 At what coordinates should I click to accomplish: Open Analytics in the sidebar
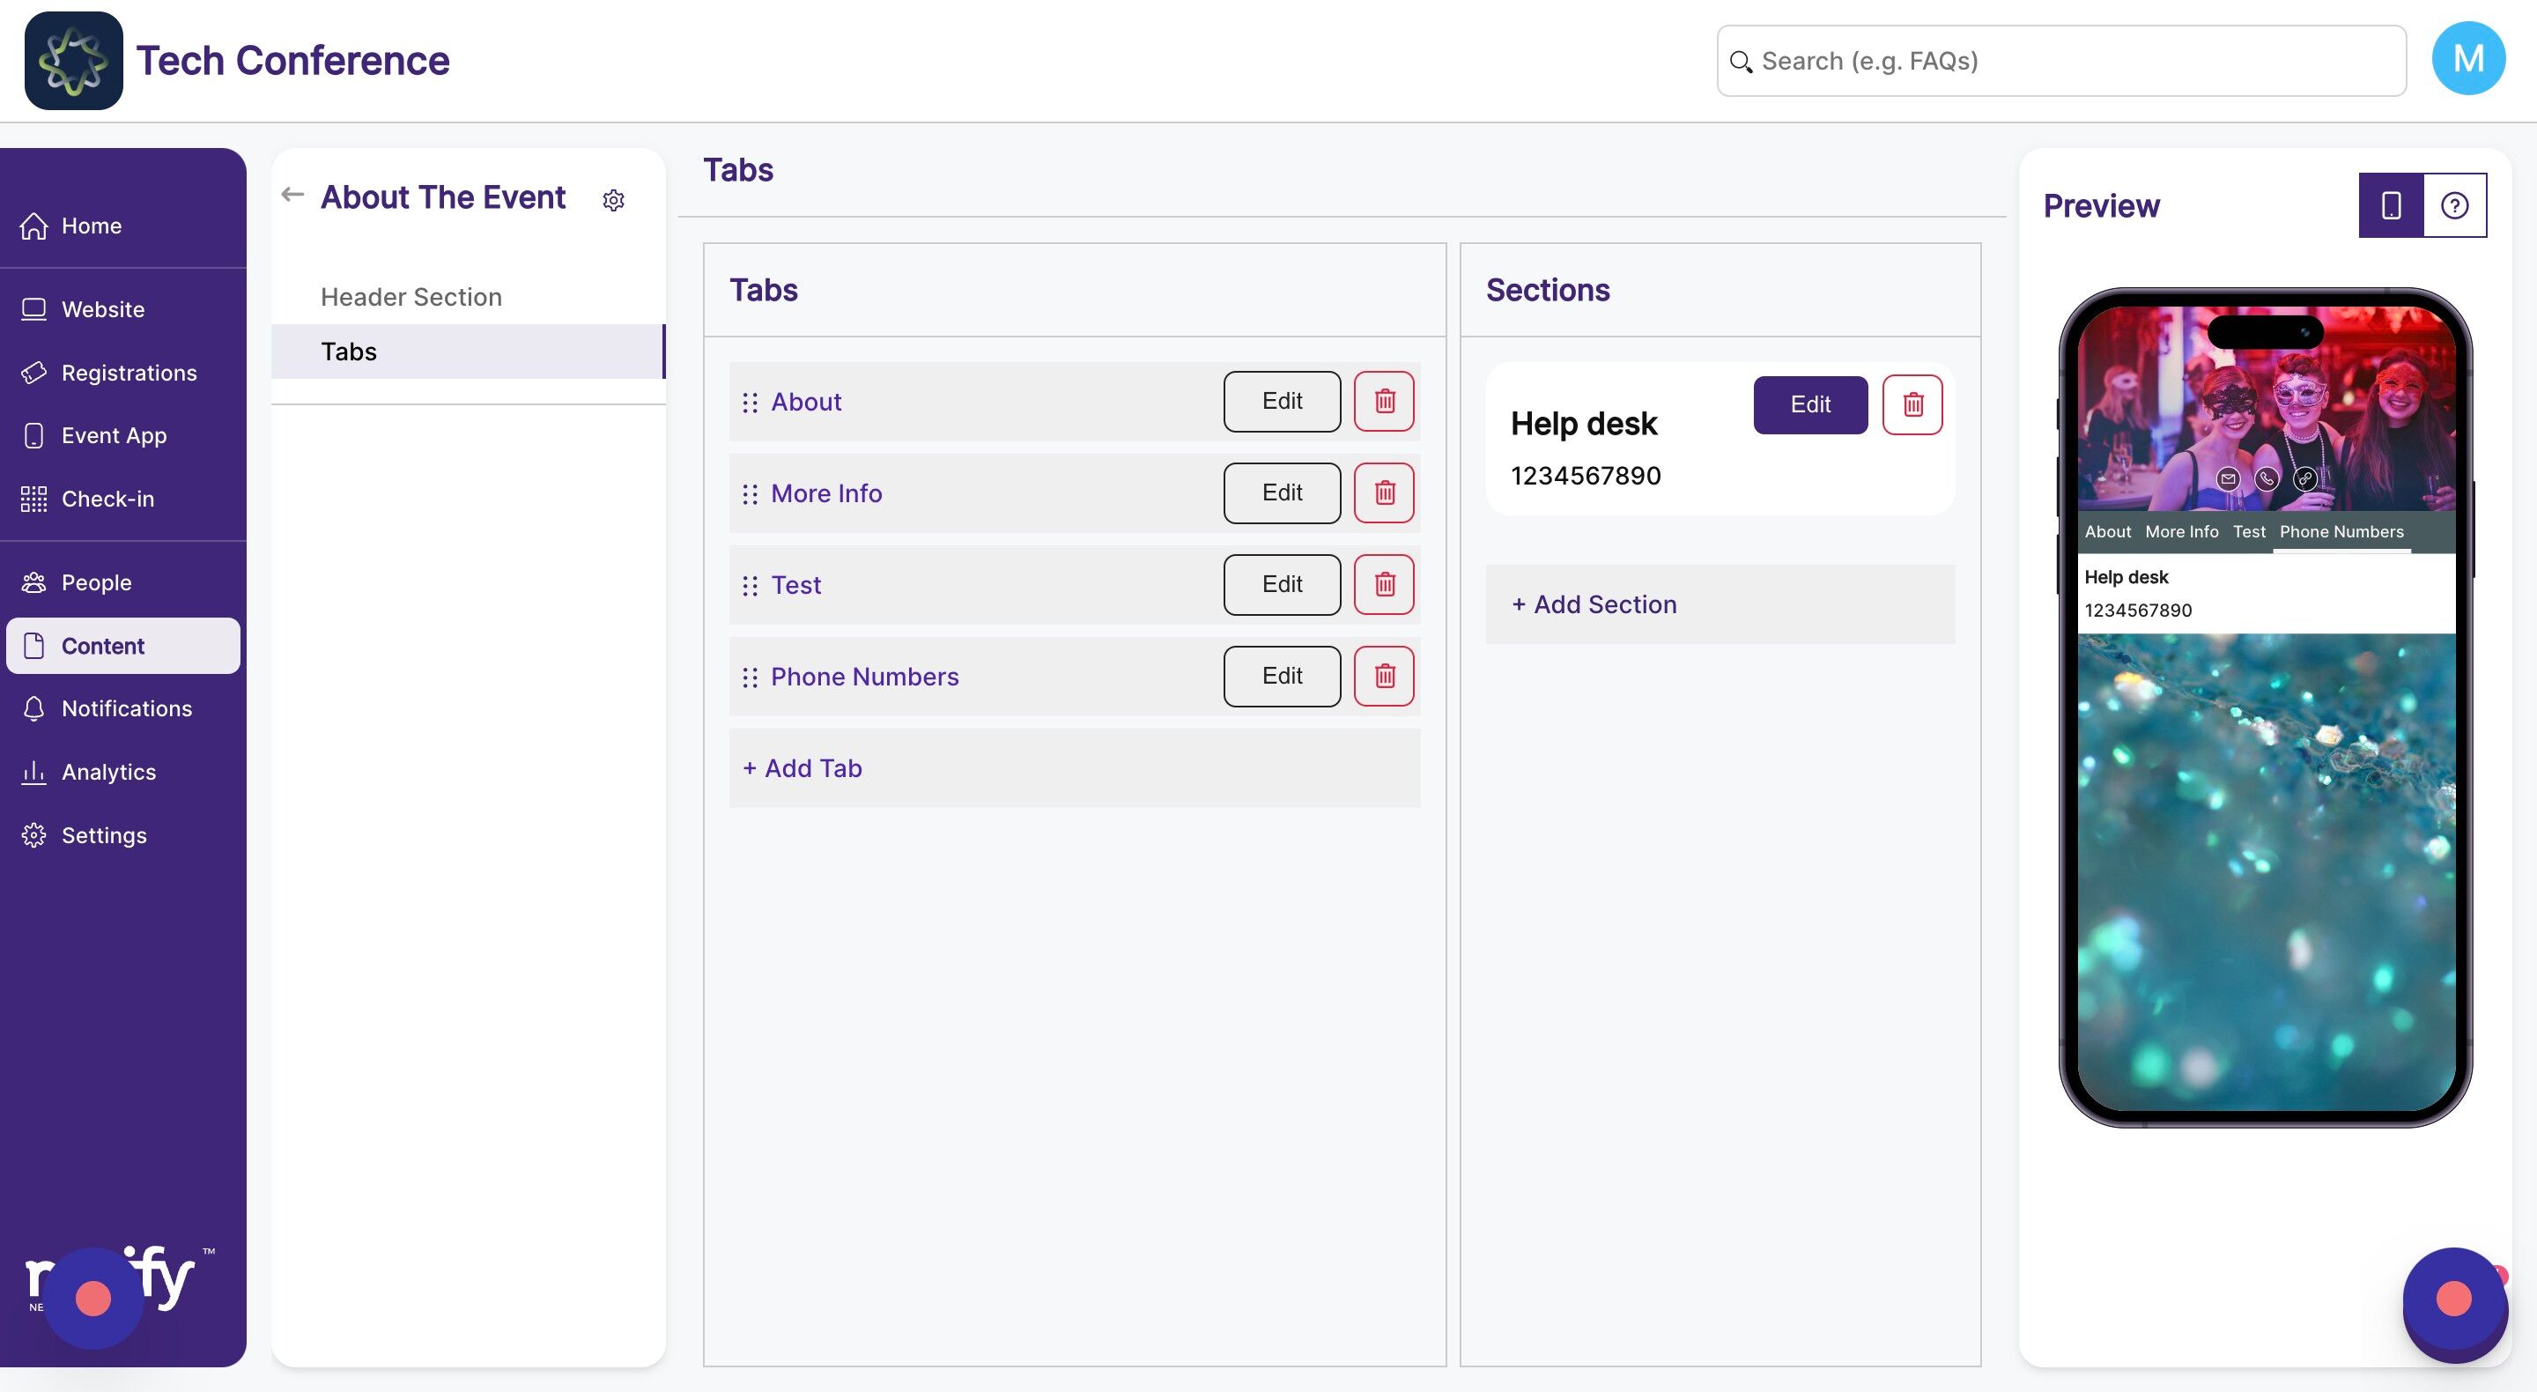pos(108,772)
